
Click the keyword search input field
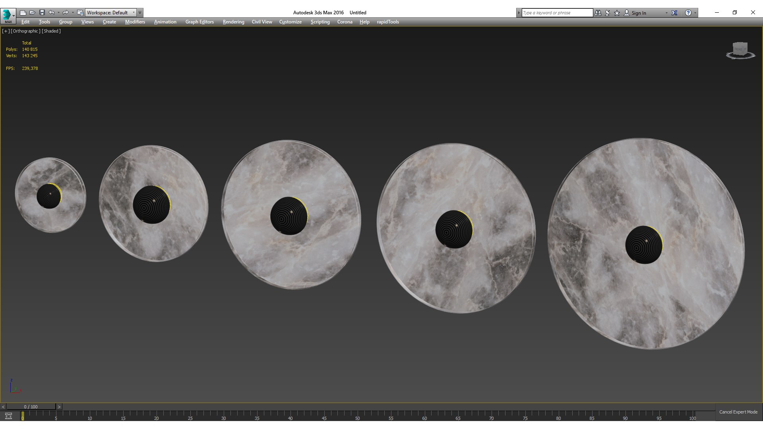[557, 13]
